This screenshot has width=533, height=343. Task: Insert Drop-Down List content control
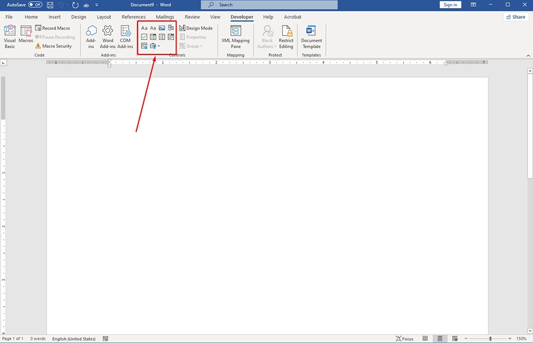162,37
